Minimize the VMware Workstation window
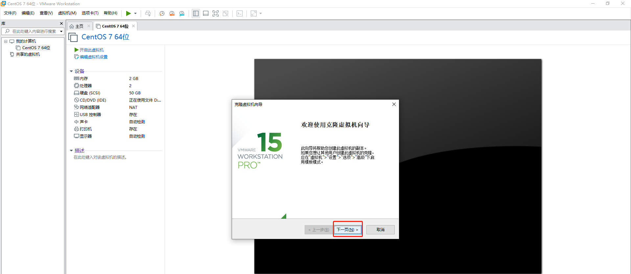Viewport: 631px width, 274px height. click(x=593, y=4)
